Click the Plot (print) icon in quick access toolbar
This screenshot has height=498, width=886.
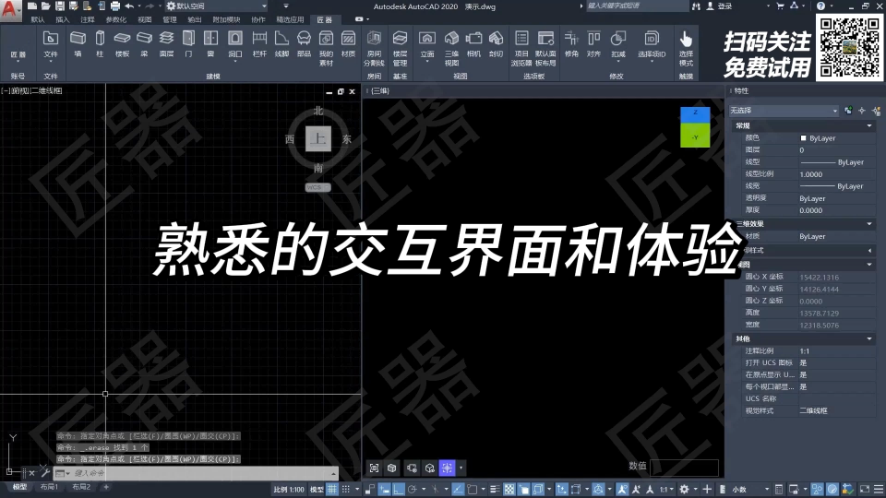pos(115,6)
